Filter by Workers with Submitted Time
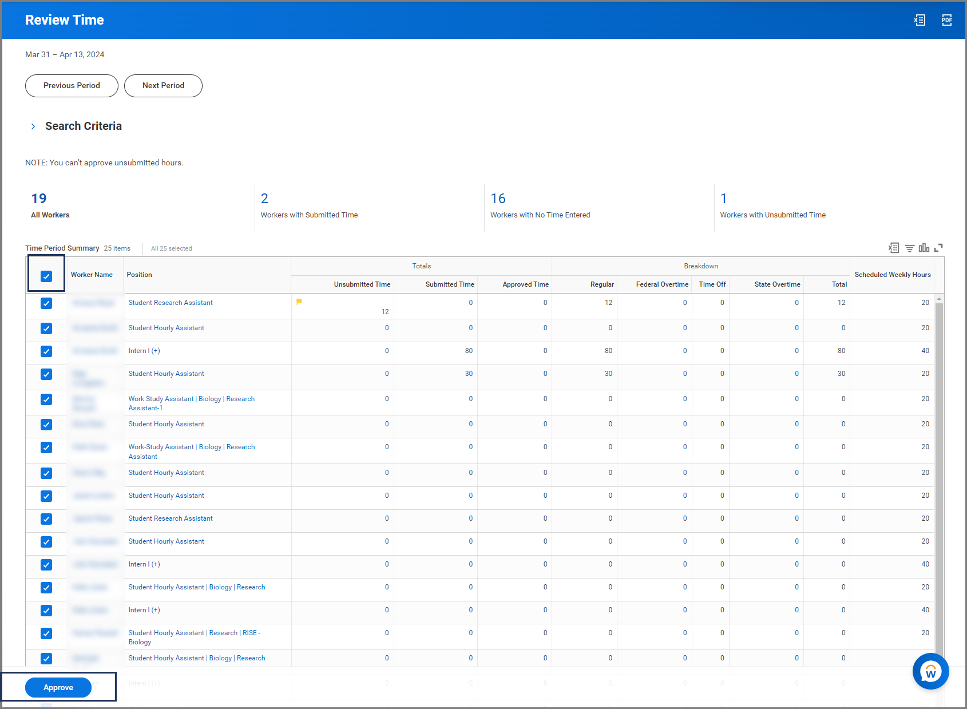 [x=264, y=199]
